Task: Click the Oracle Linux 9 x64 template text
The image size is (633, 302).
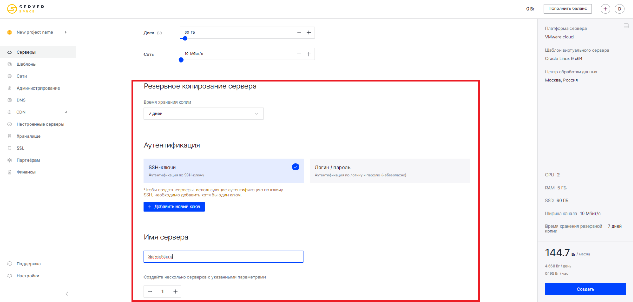Action: (564, 59)
